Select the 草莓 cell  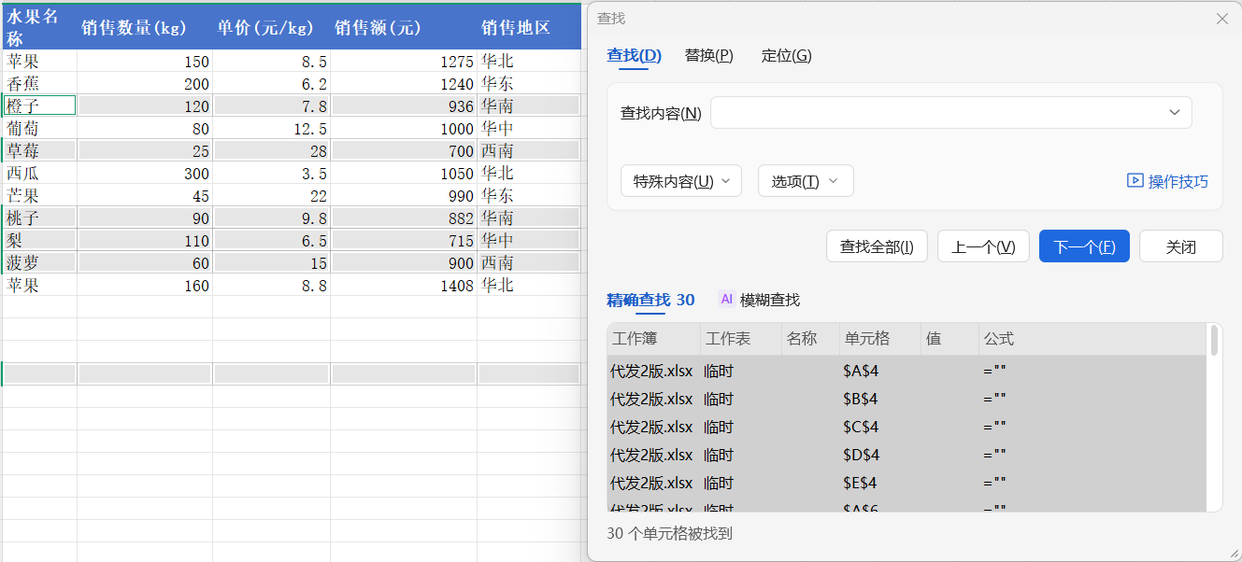(39, 150)
